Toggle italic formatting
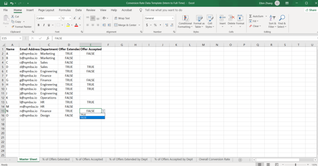Viewport: 318px width, 166px height. pos(43,25)
